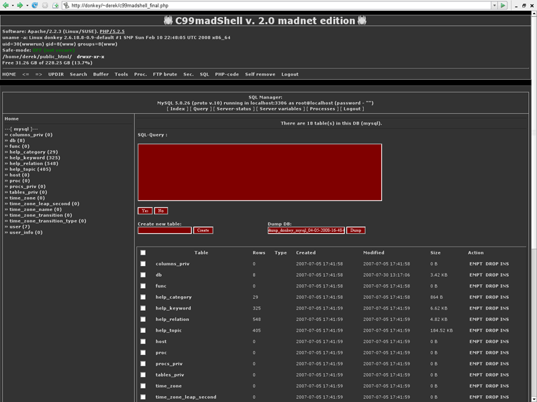Screen dimensions: 537x402
Task: Click the browser forward arrow icon
Action: [x=20, y=5]
